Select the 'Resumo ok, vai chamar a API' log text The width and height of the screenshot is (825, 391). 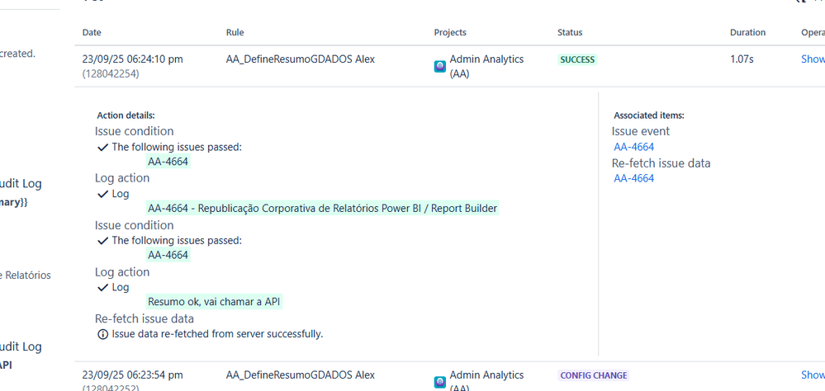coord(214,302)
